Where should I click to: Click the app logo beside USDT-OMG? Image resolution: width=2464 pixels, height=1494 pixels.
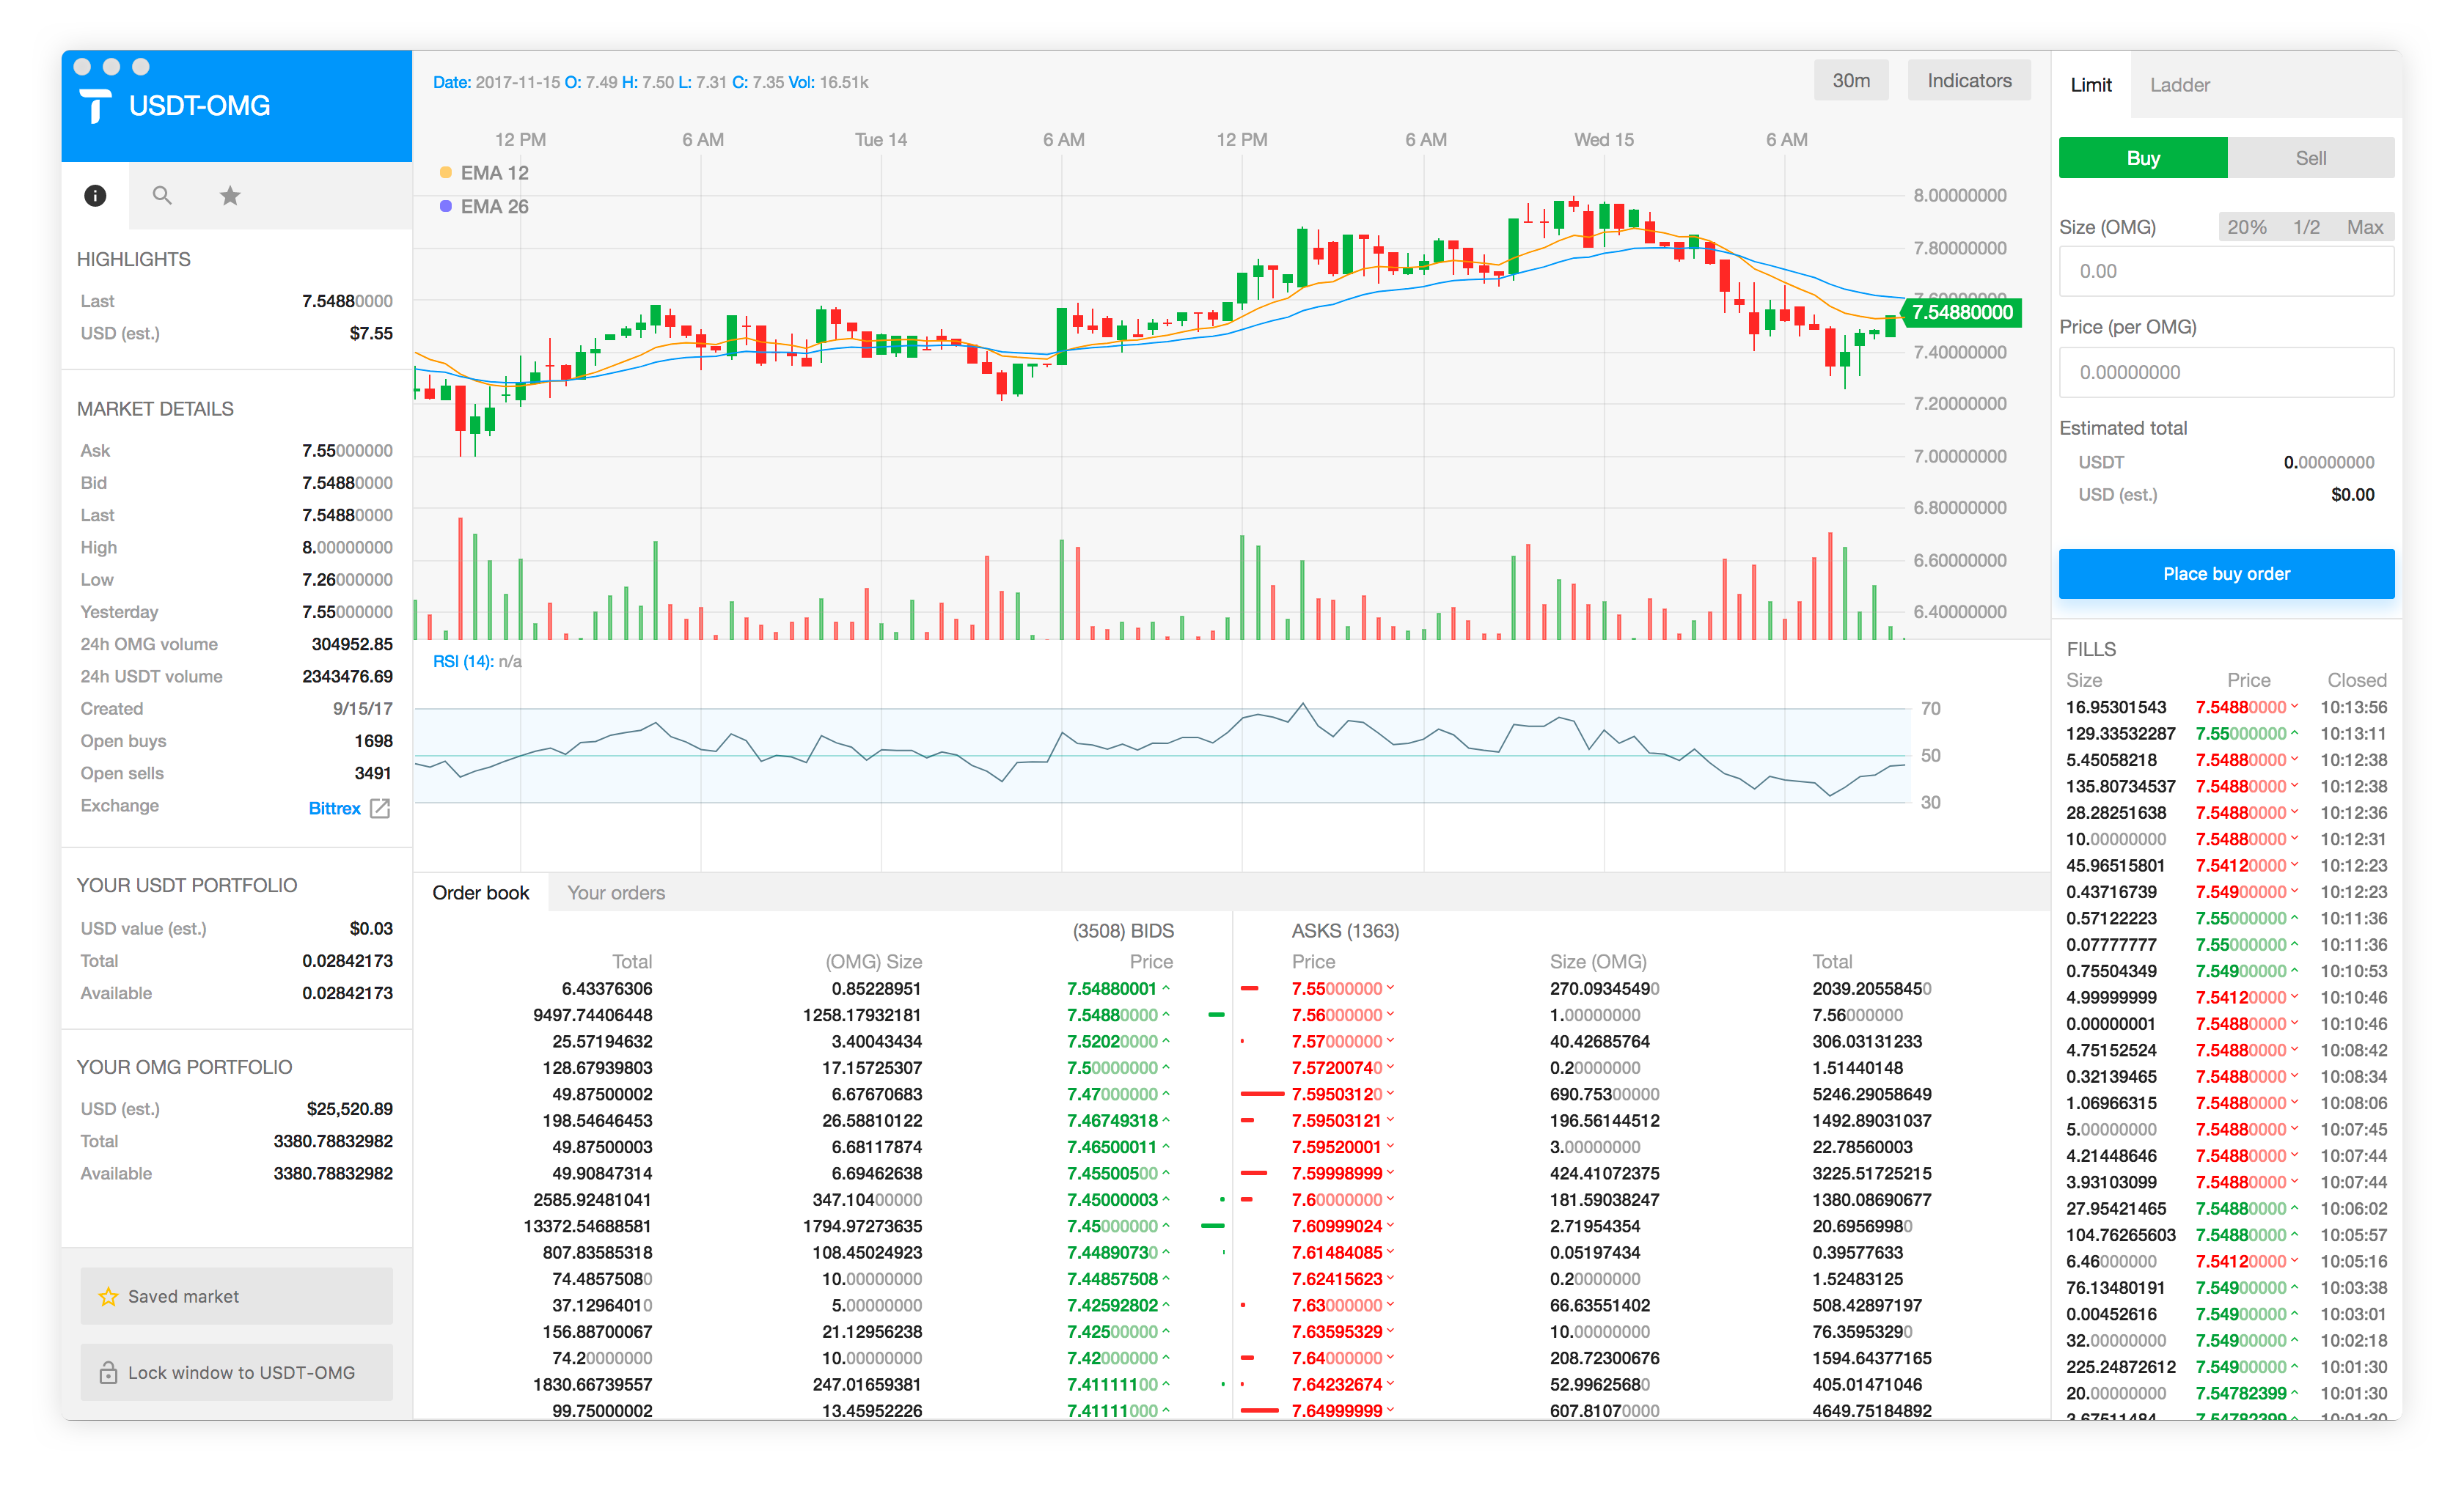(x=96, y=106)
